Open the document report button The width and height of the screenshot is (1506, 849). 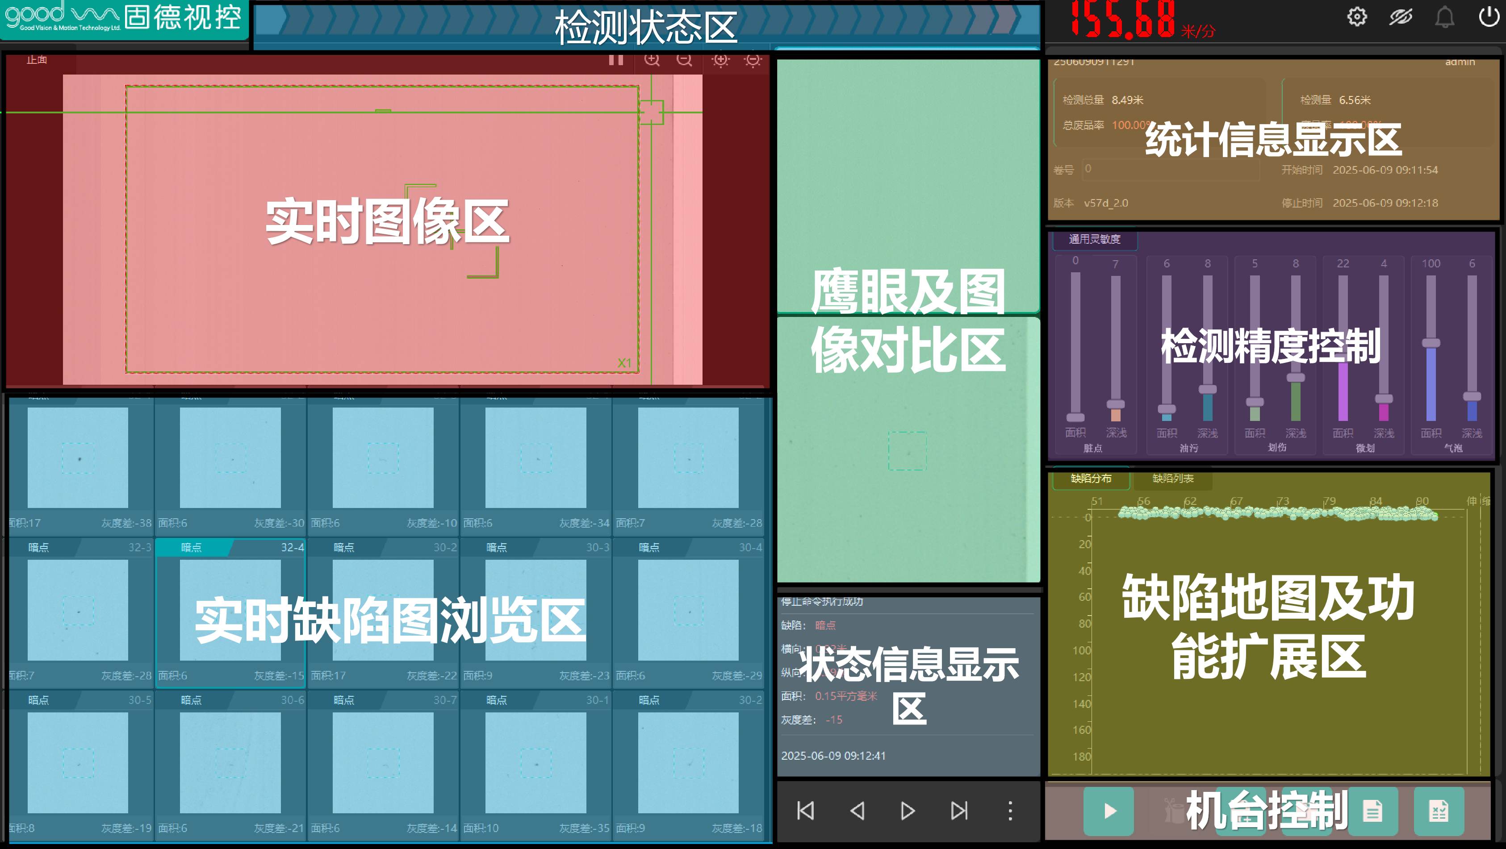pyautogui.click(x=1372, y=811)
